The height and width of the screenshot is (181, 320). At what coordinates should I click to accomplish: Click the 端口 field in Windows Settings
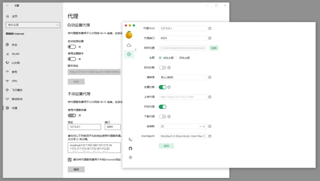point(113,127)
